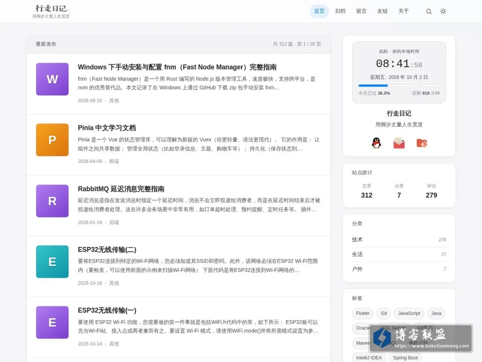The width and height of the screenshot is (482, 362).
Task: Click the 最新发布 section heading
Action: pyautogui.click(x=46, y=44)
